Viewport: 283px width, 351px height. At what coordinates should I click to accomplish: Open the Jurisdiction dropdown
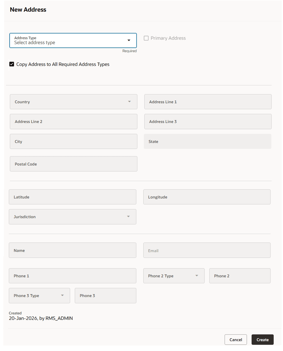[72, 217]
